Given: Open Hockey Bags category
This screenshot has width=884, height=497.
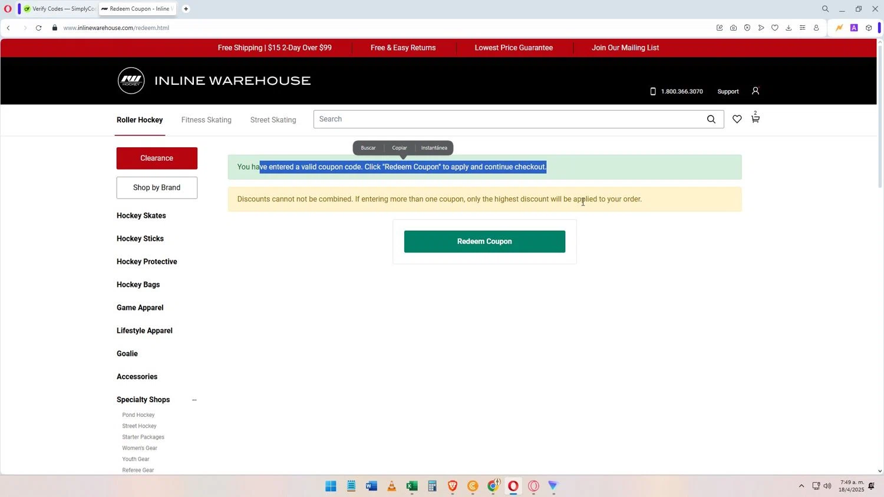Looking at the screenshot, I should (x=138, y=284).
